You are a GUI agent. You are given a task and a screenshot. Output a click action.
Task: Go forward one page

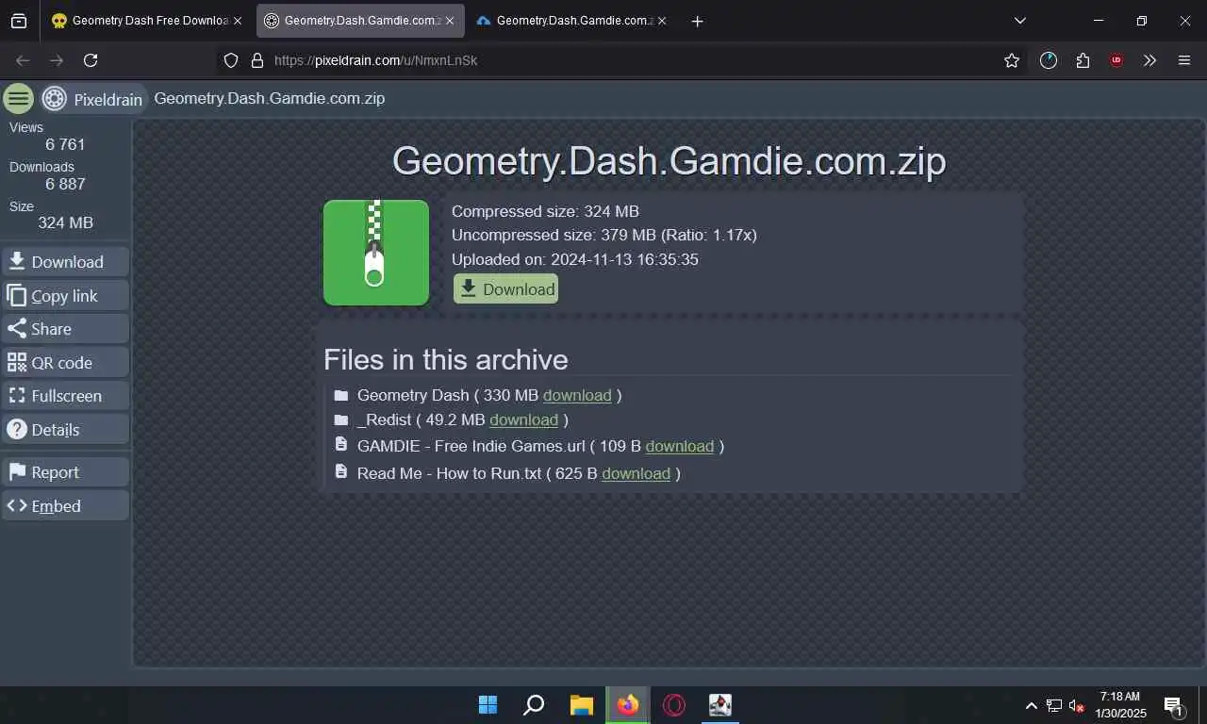pyautogui.click(x=57, y=60)
